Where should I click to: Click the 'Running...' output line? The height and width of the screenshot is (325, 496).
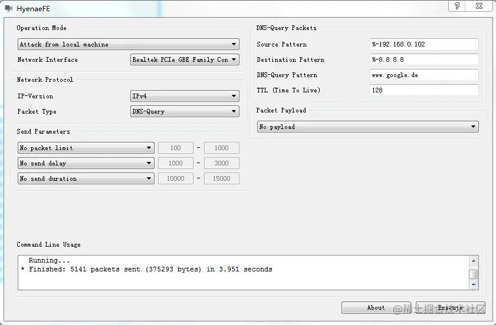(x=49, y=261)
